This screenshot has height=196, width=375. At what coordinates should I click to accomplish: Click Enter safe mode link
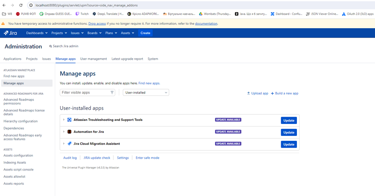(x=148, y=158)
